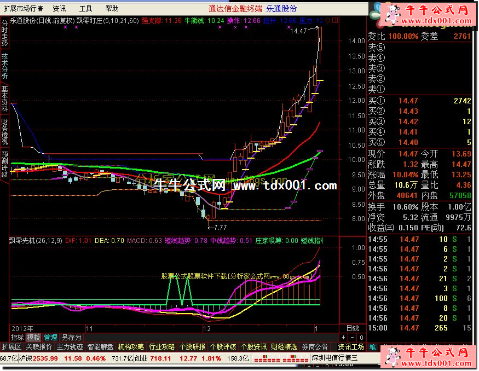Open the 日线 period selector
479x371 pixels.
click(353, 328)
